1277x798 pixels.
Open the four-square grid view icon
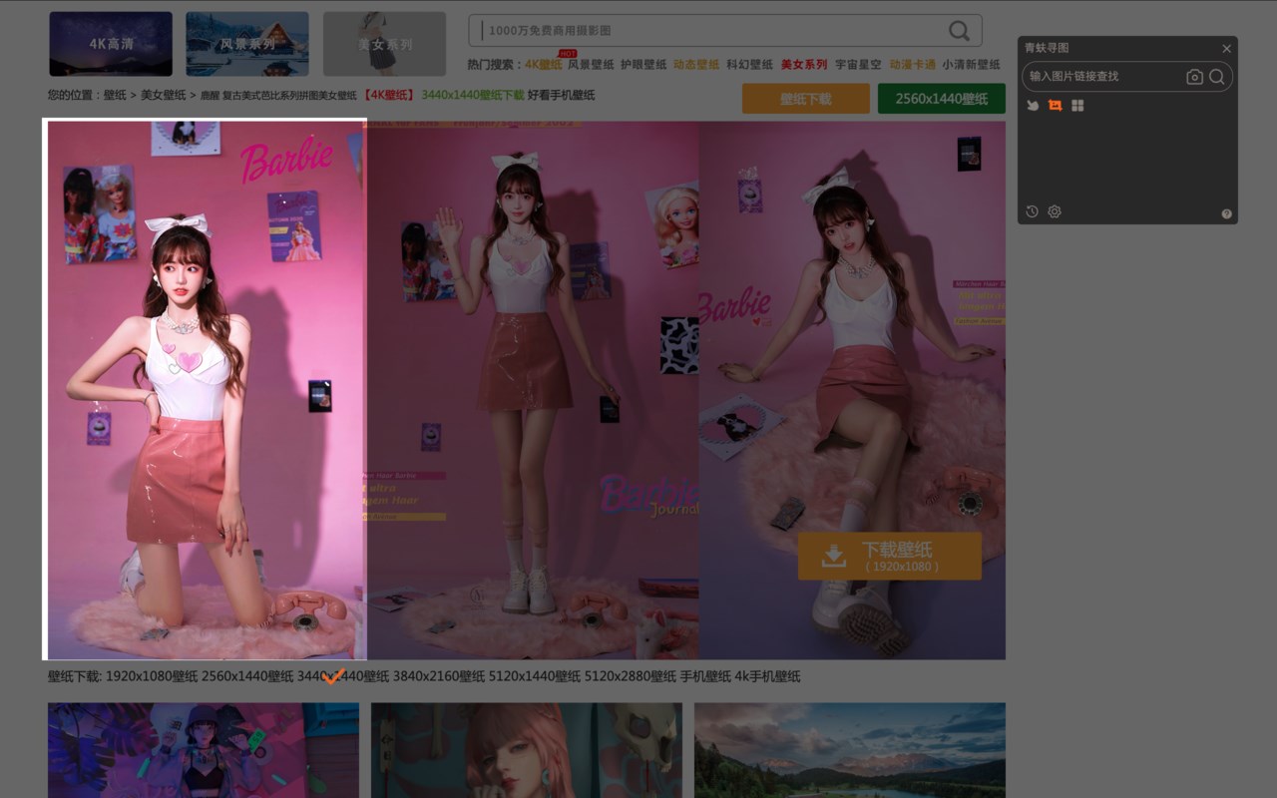[x=1077, y=105]
